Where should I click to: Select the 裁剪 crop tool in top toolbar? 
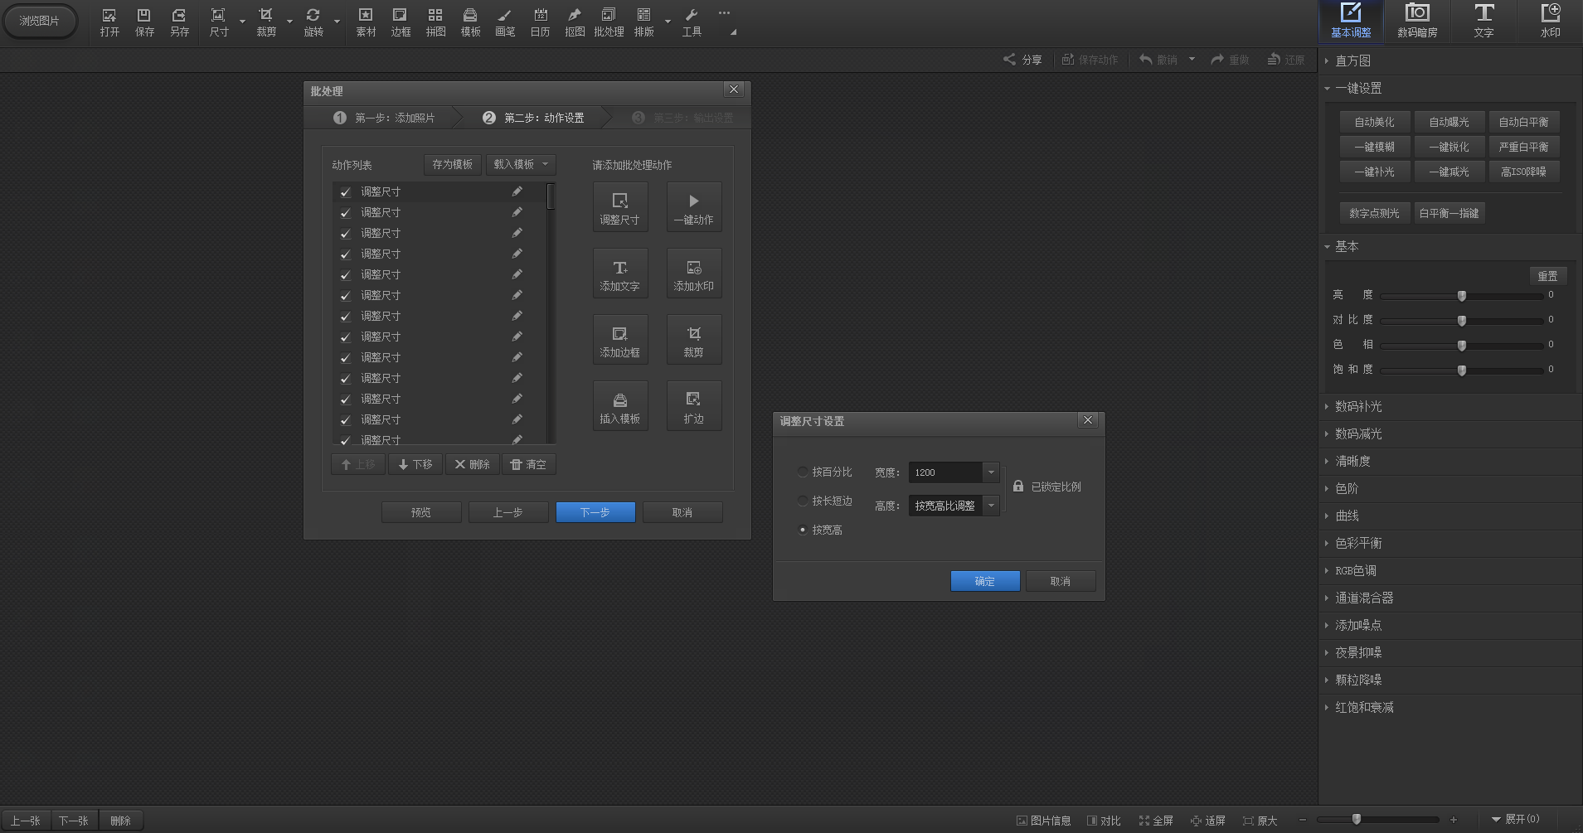click(265, 22)
